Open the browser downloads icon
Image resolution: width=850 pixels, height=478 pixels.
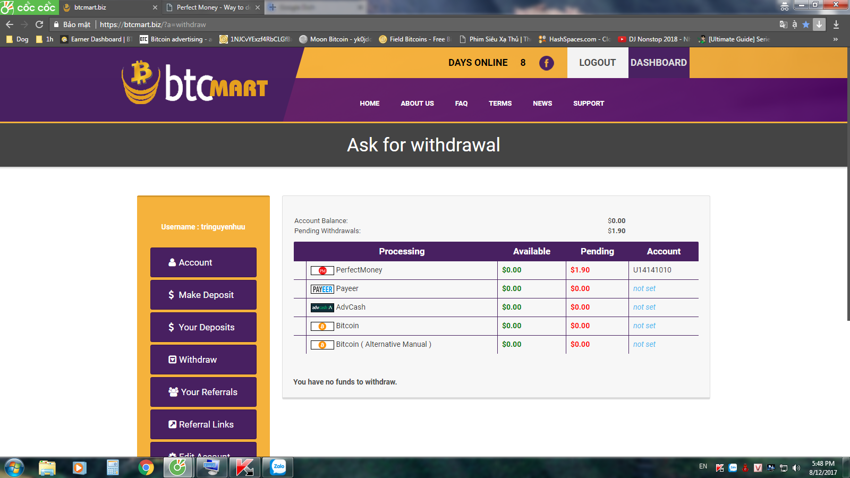[836, 24]
